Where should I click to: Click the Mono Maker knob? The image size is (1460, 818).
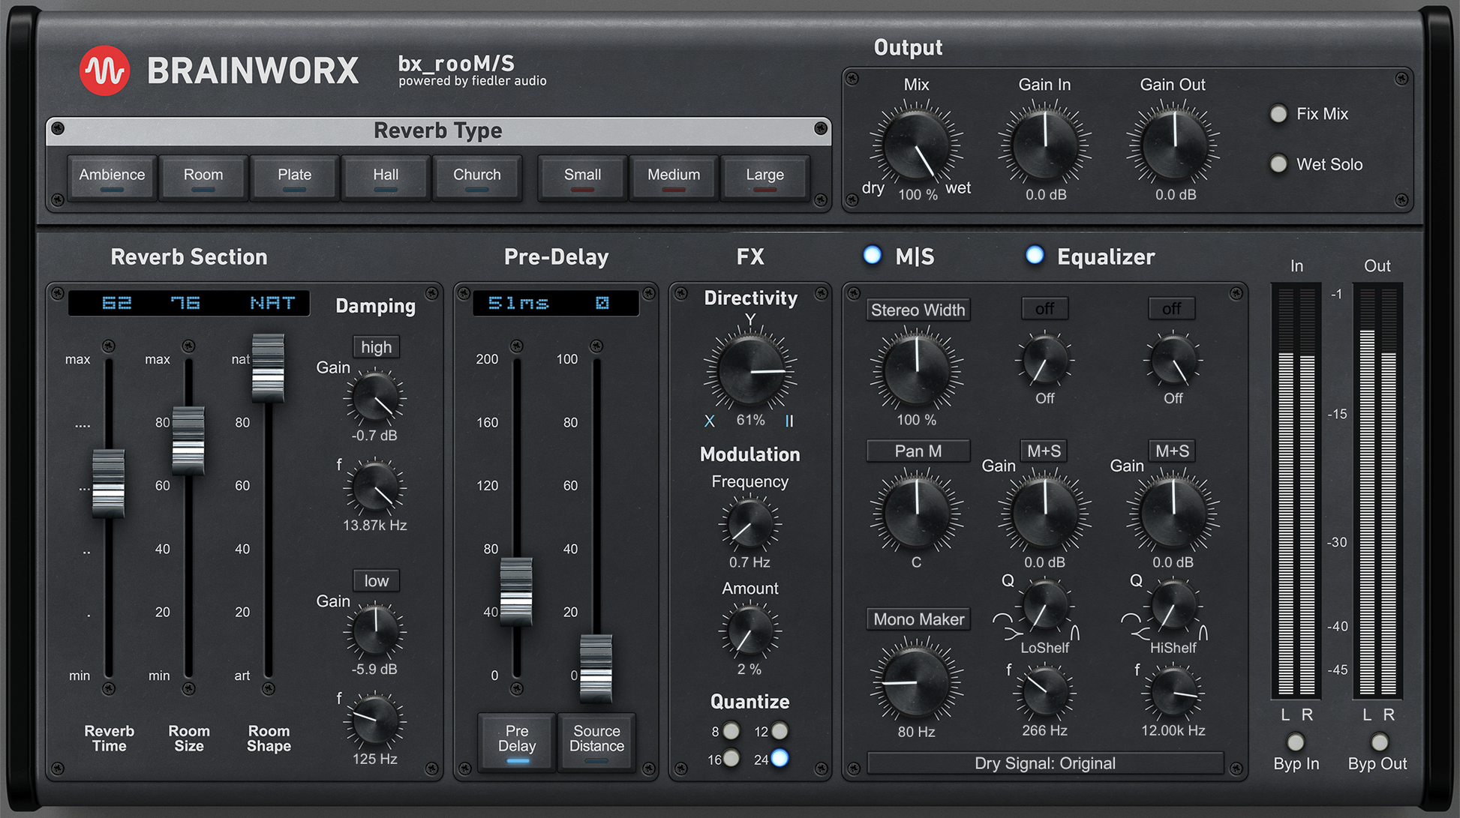click(x=916, y=682)
